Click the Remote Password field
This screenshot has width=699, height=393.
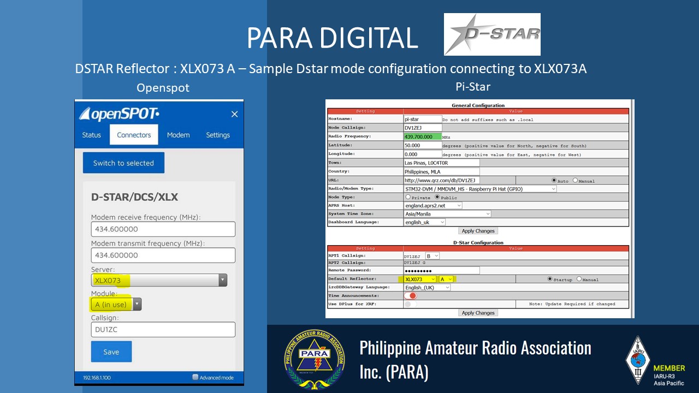441,270
